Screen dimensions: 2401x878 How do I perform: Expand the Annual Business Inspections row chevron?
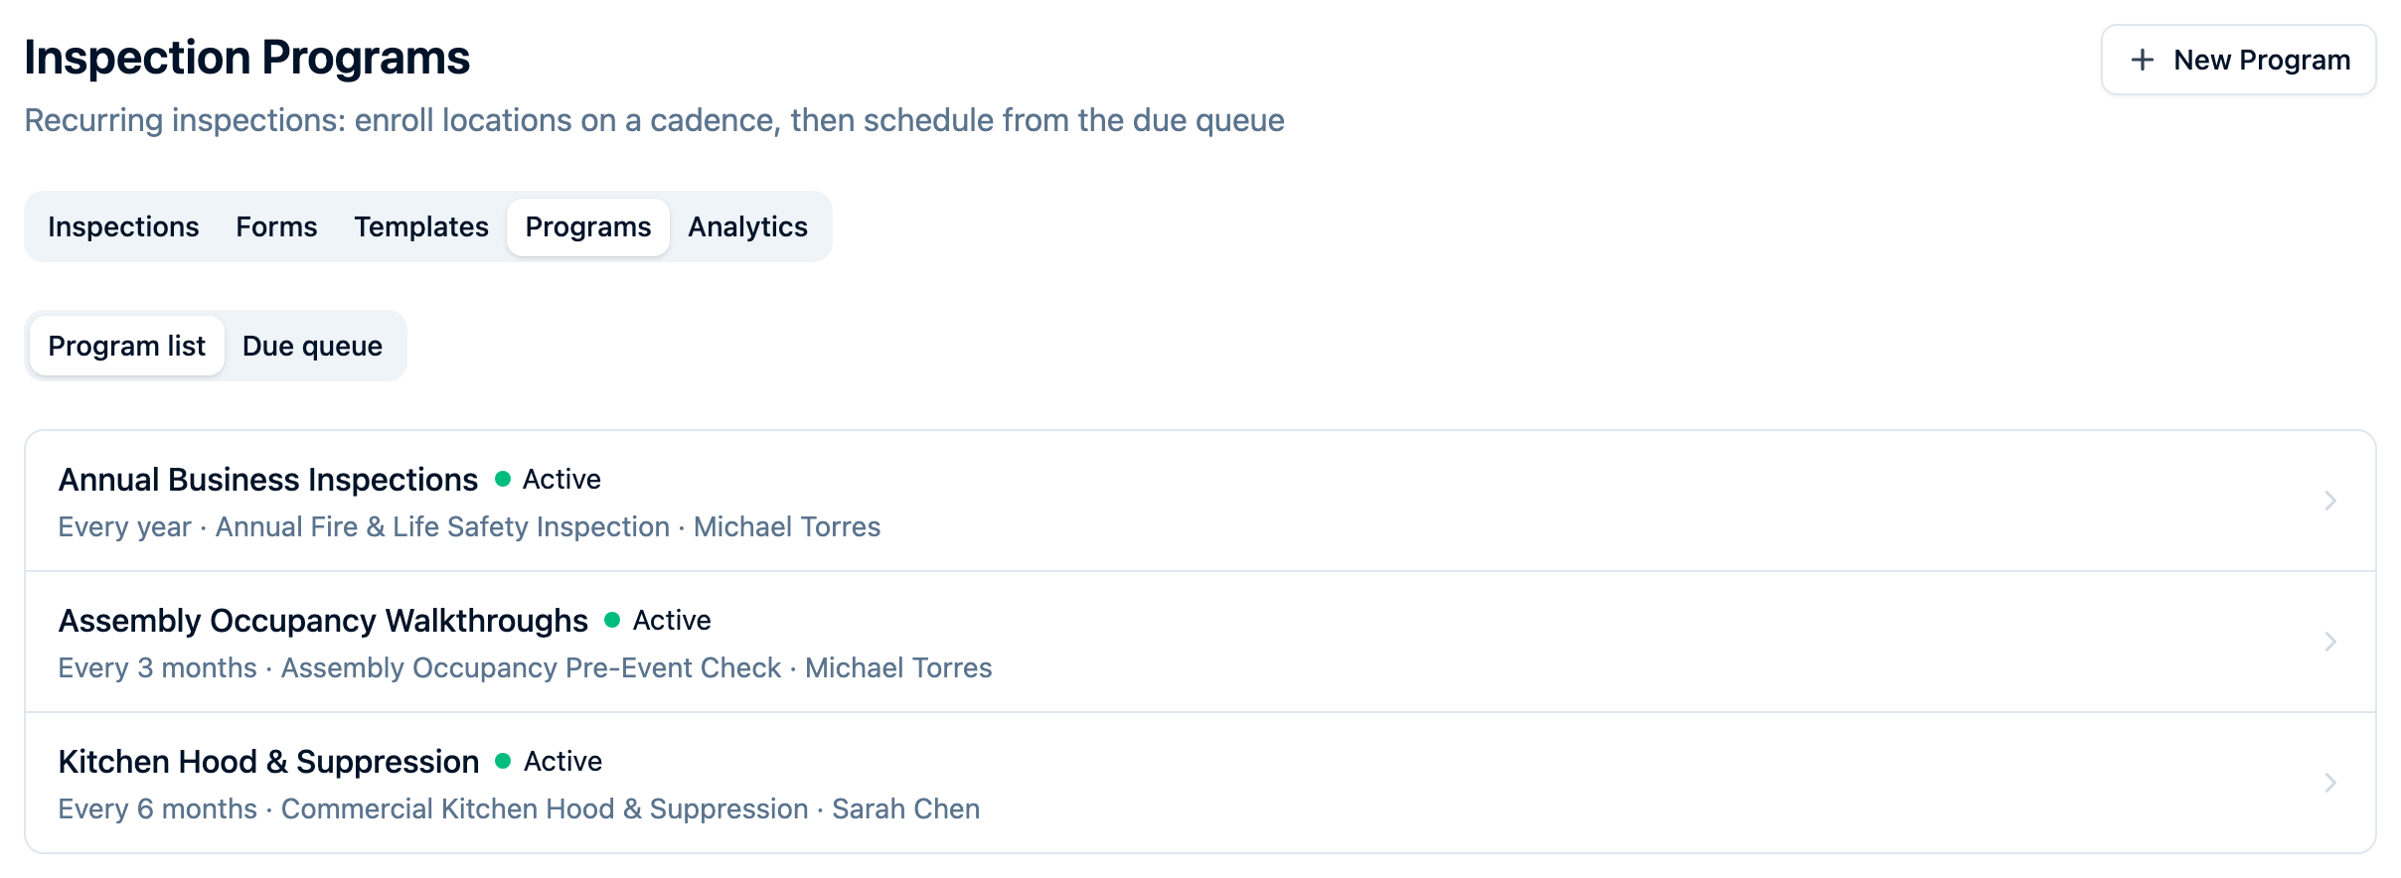click(x=2329, y=501)
